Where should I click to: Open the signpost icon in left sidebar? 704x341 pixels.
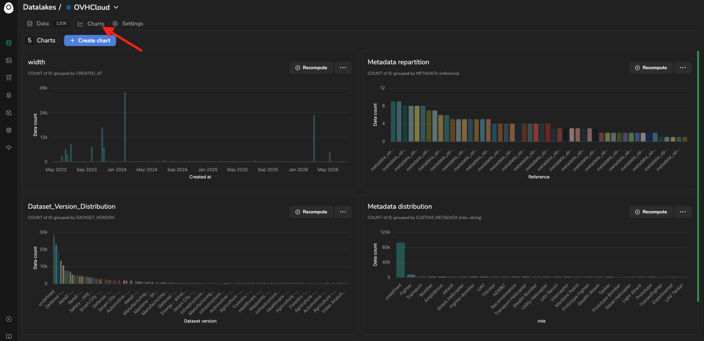pyautogui.click(x=8, y=148)
